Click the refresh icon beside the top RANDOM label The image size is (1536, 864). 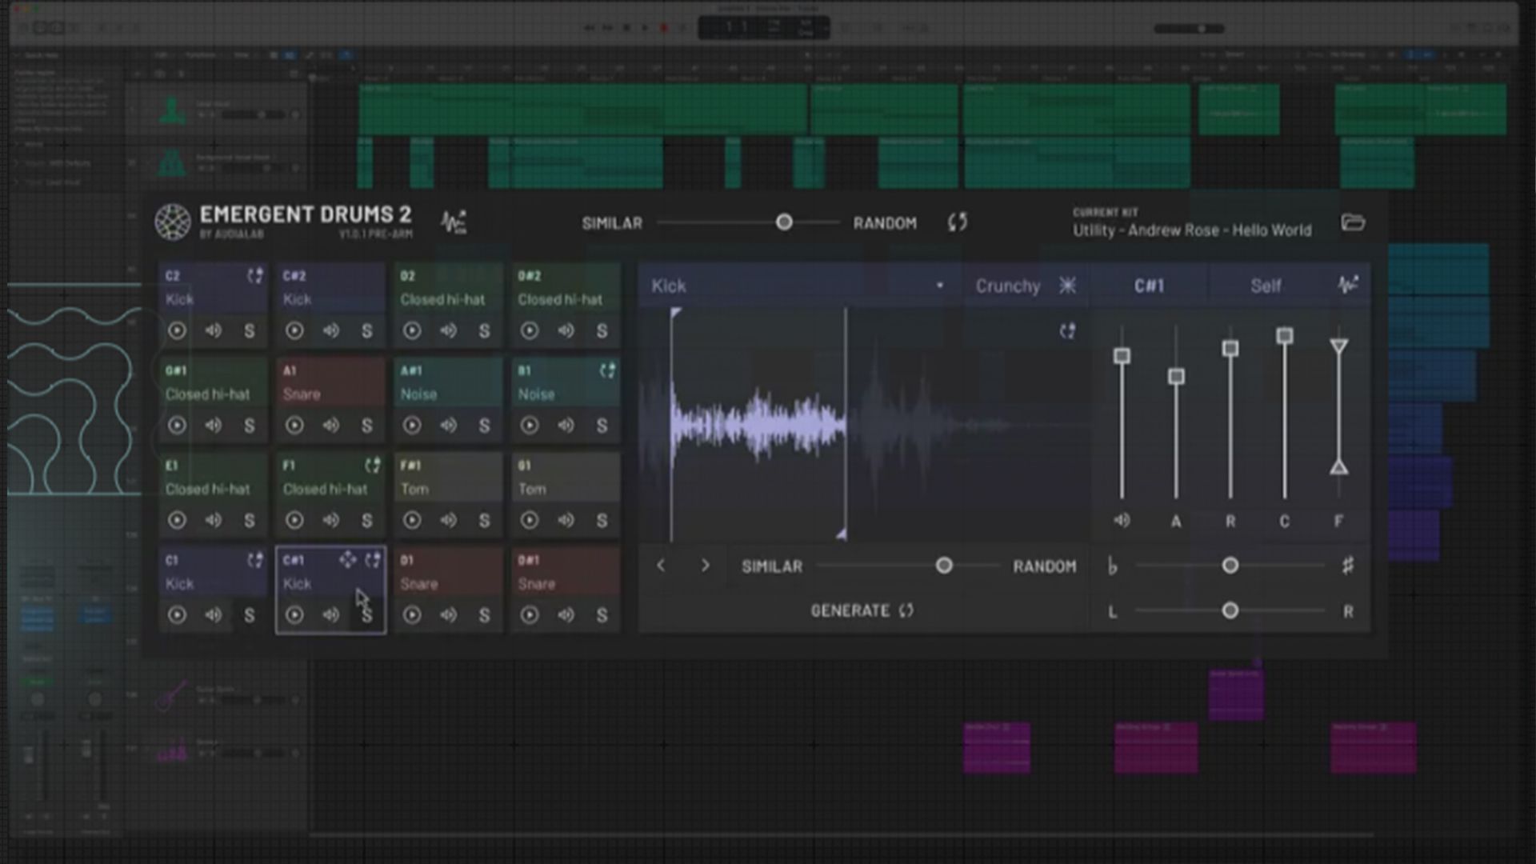tap(957, 222)
